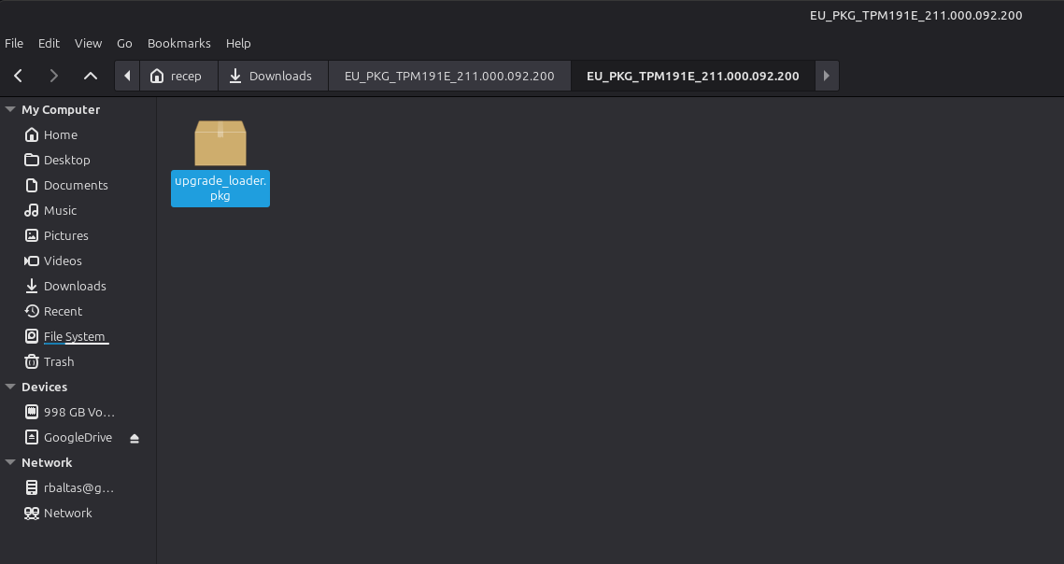Open Desktop text label in sidebar
This screenshot has width=1064, height=564.
pos(66,161)
